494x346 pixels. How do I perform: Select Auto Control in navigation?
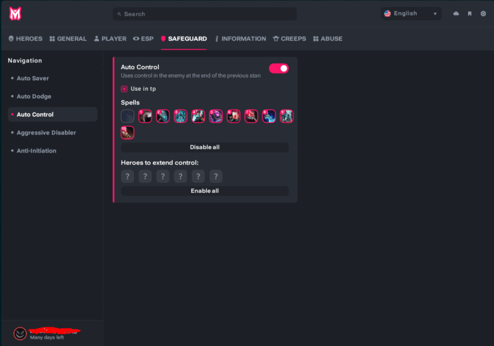(x=52, y=114)
